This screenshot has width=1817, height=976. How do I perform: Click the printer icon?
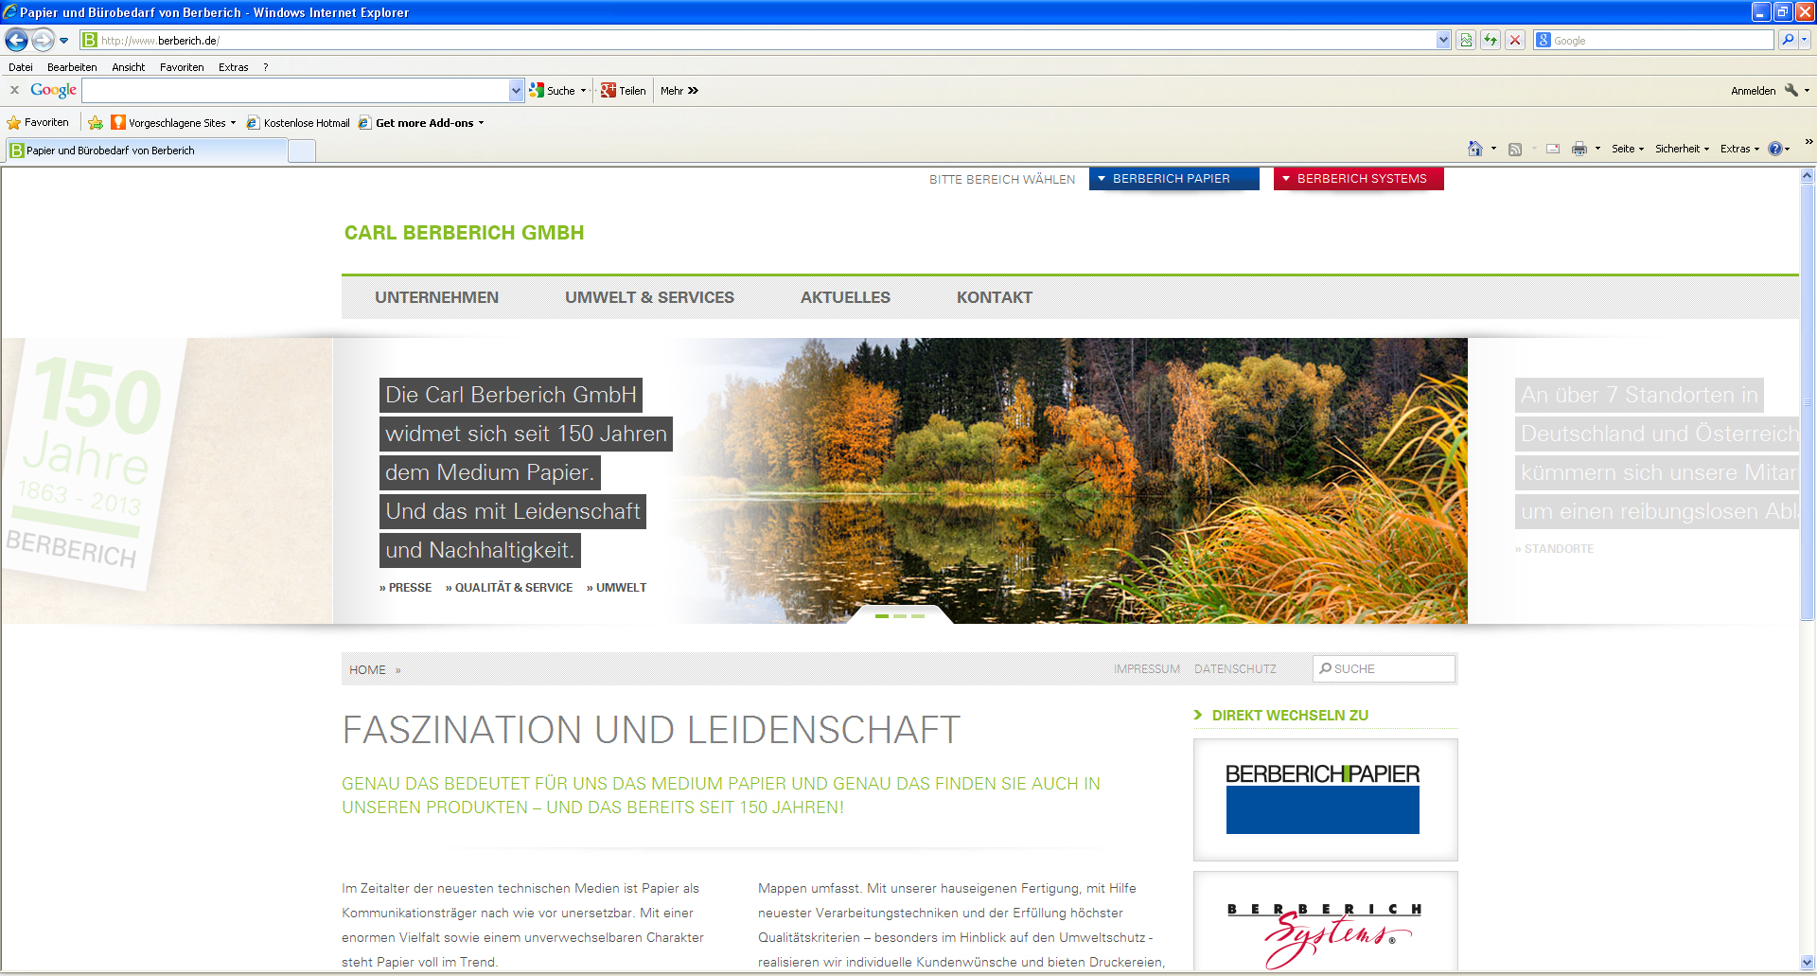(x=1579, y=149)
